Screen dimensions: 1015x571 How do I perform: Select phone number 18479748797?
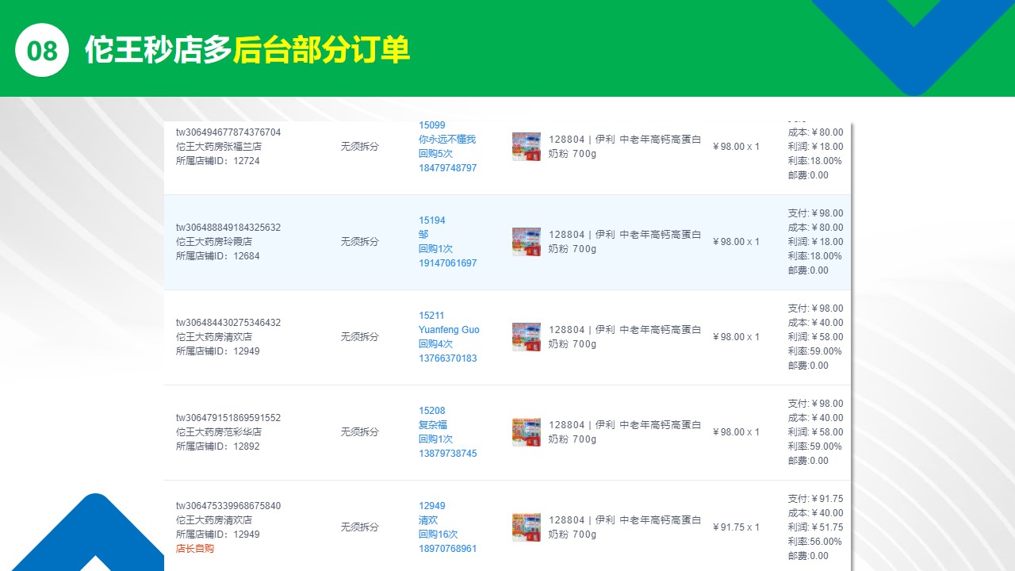pos(448,168)
